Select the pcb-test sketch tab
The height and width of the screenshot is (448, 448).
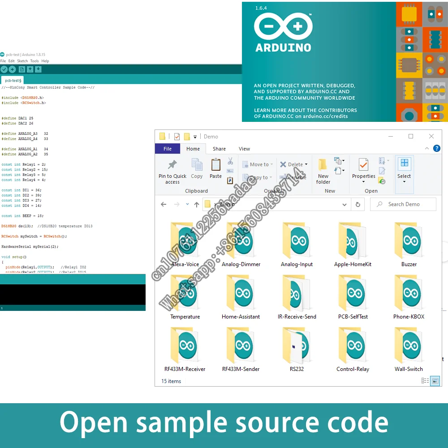[12, 80]
